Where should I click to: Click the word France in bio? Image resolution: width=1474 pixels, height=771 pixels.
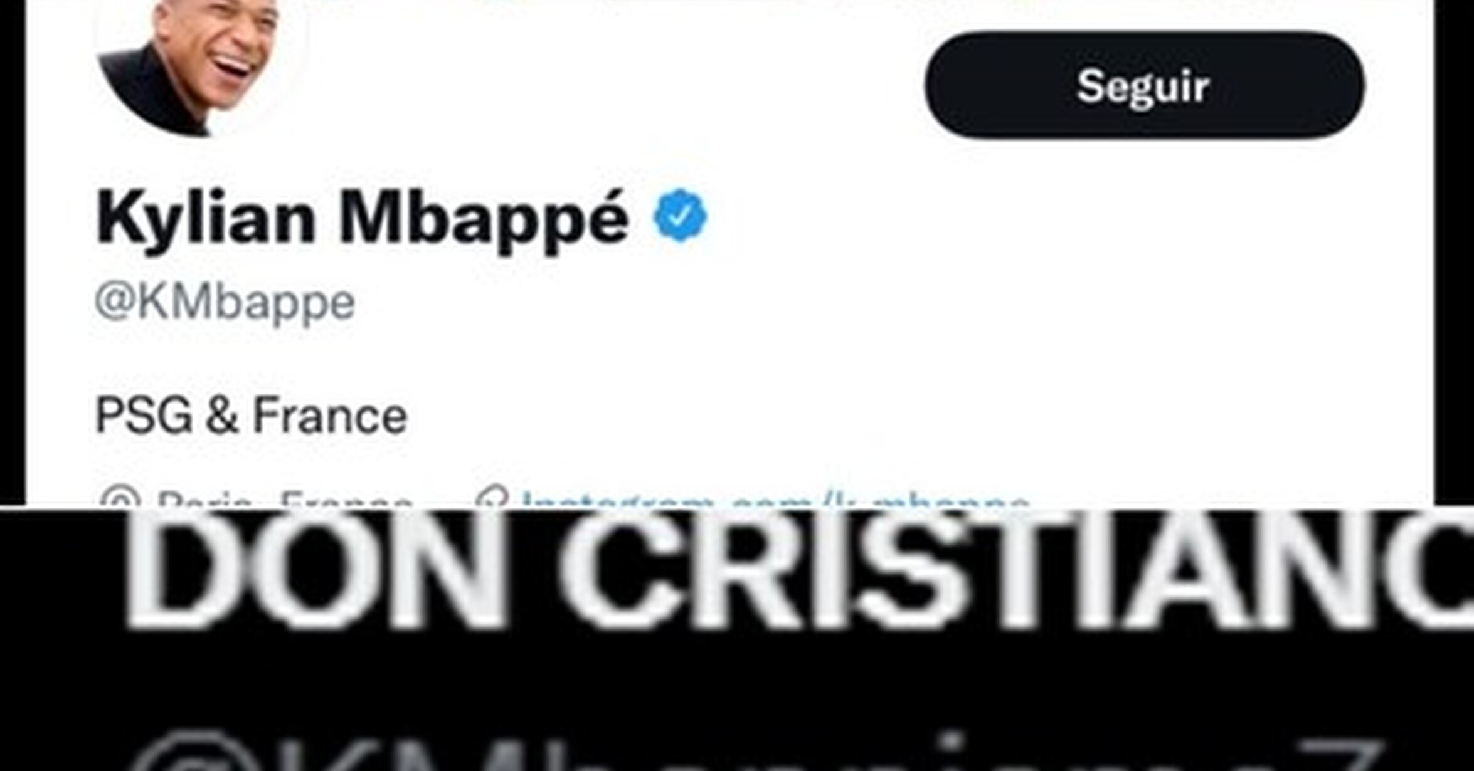point(330,416)
